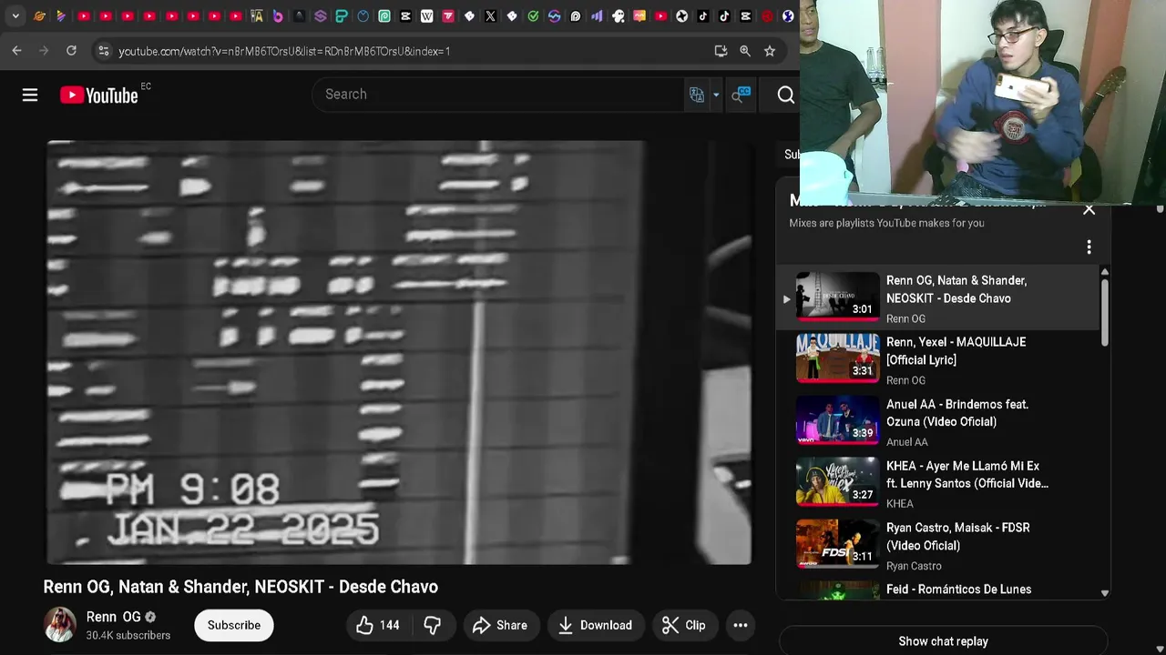Viewport: 1166px width, 655px height.
Task: Open mix playlist three-dot options menu
Action: coord(1089,247)
